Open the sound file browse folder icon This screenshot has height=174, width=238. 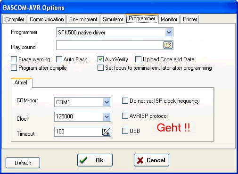click(x=168, y=45)
